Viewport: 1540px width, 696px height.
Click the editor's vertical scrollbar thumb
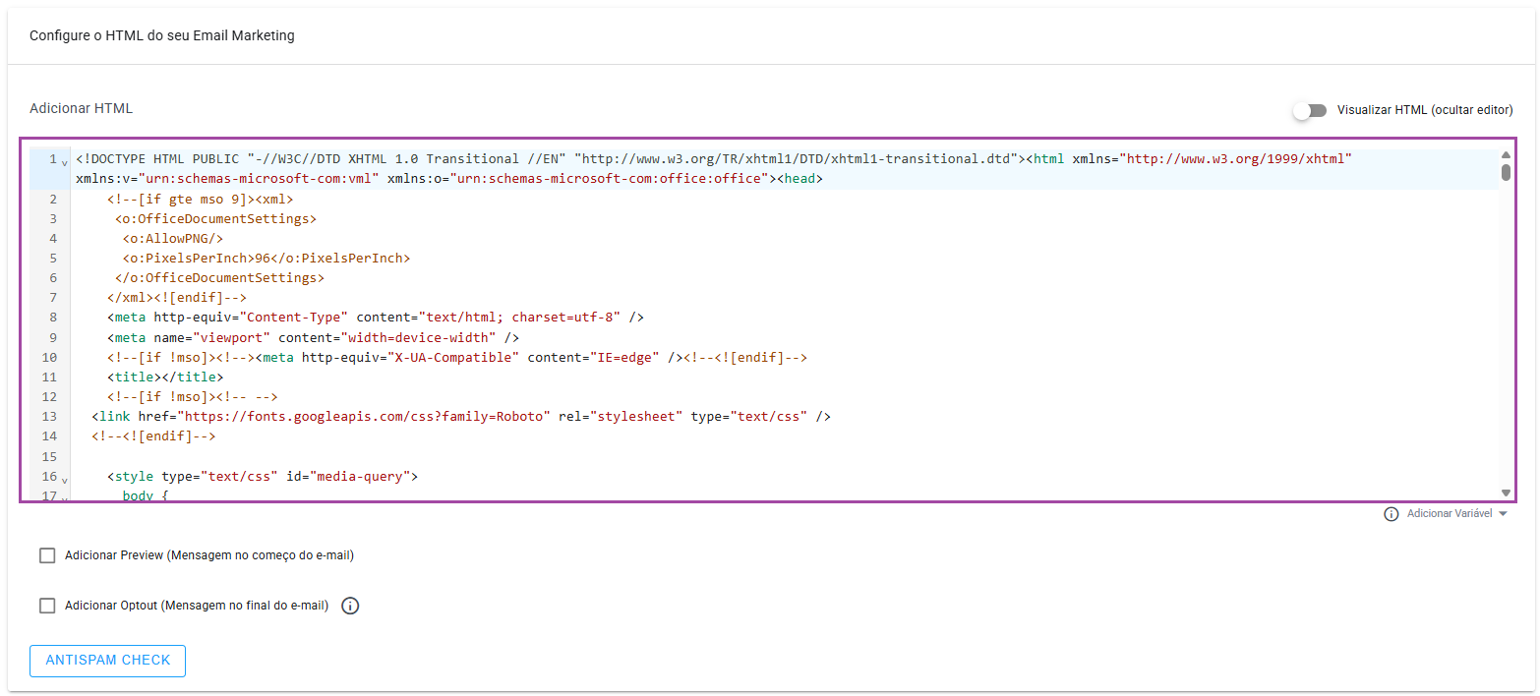[x=1505, y=173]
